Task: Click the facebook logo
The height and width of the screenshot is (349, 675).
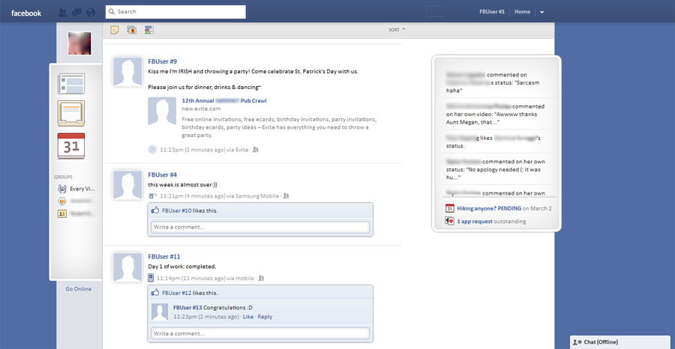Action: point(26,13)
